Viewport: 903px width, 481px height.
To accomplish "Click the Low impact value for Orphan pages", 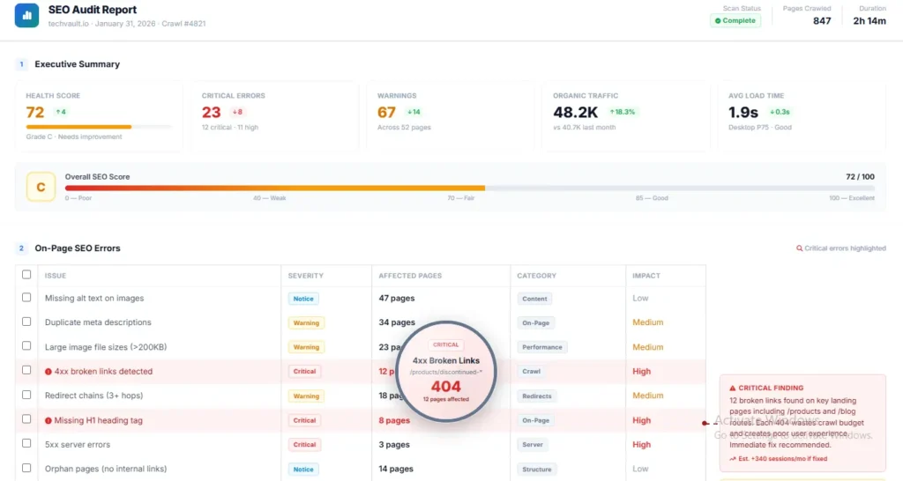I will (x=640, y=470).
